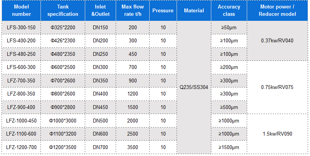Select the Φ426*2300 tank specification cell
This screenshot has width=310, height=156.
(x=63, y=40)
